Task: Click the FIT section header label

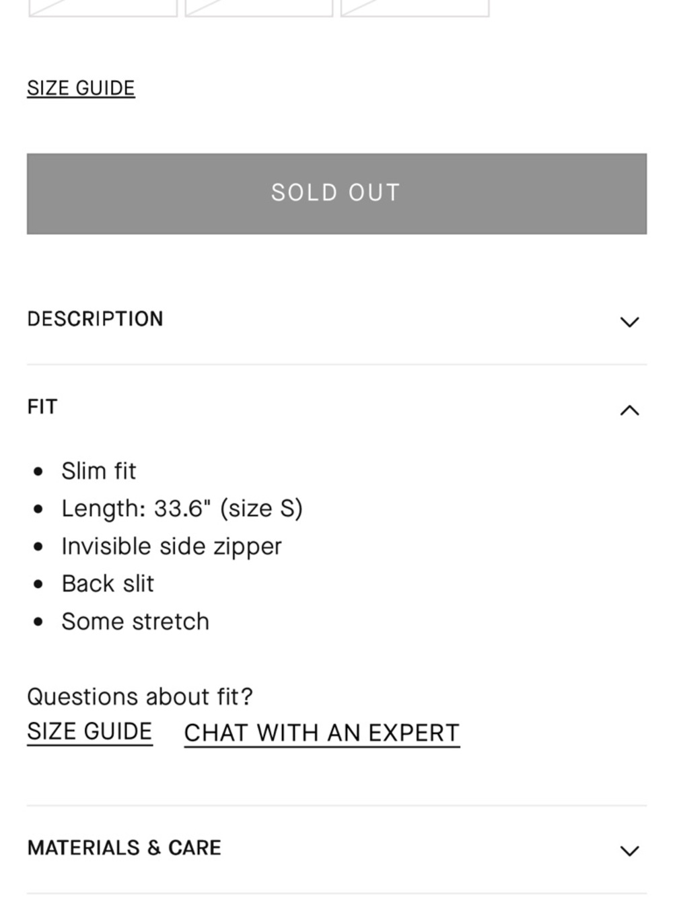Action: [x=42, y=407]
